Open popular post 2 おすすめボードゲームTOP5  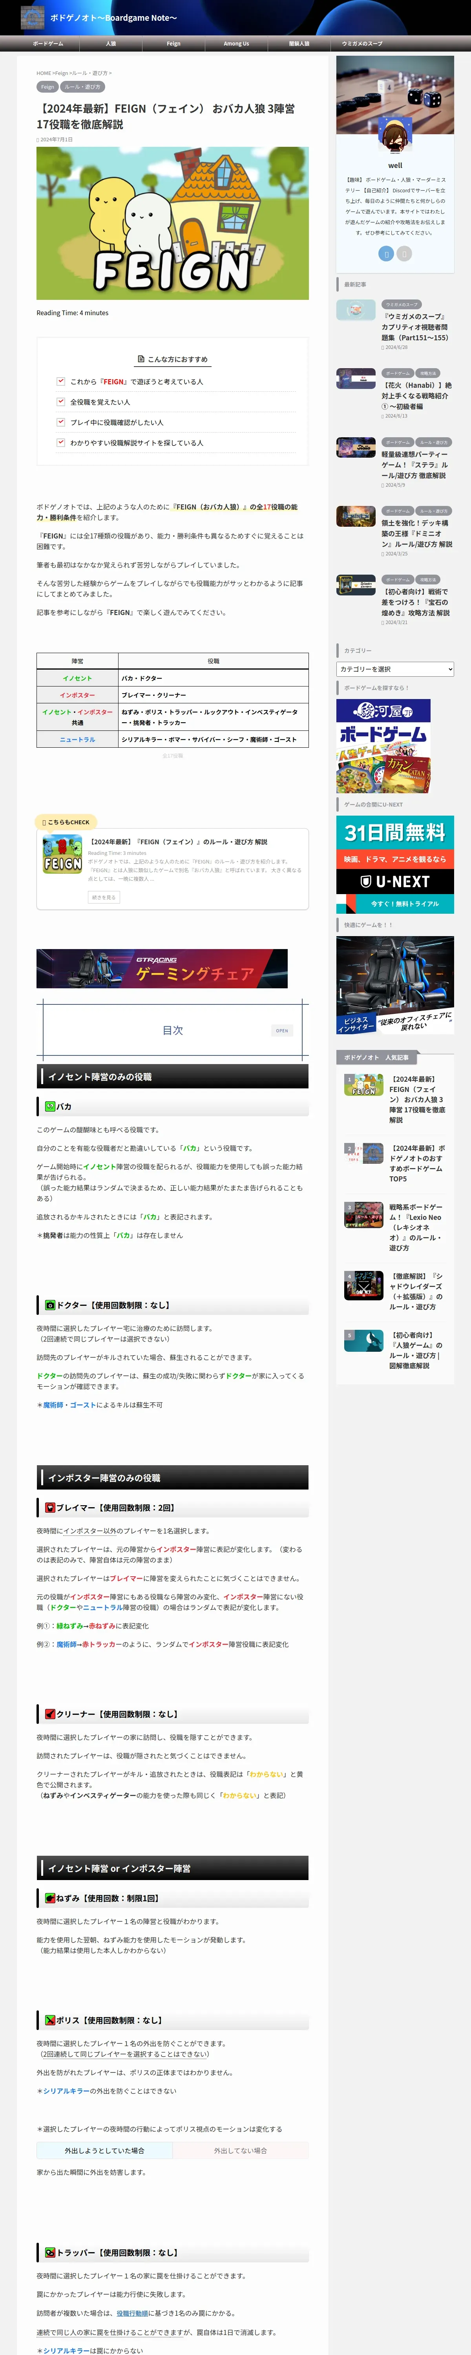[417, 1163]
